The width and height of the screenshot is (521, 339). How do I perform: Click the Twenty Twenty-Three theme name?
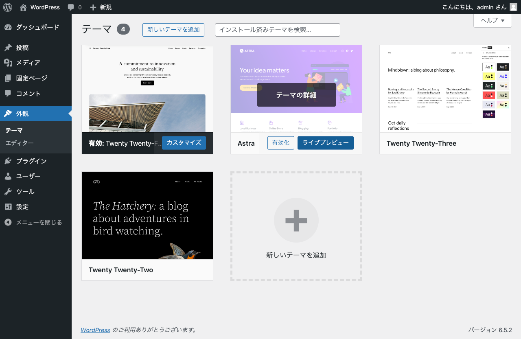(421, 143)
